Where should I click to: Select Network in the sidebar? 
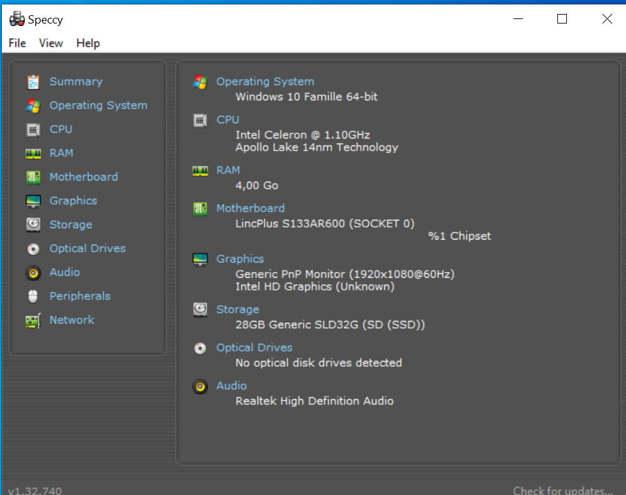pos(72,320)
